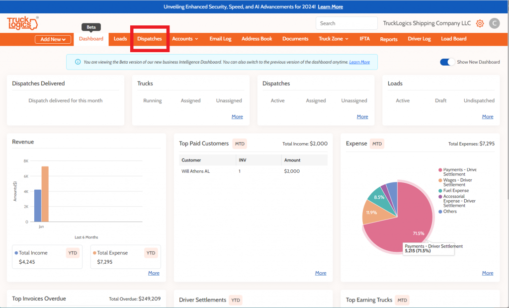
Task: Click Active status in Dispatches card
Action: [277, 101]
